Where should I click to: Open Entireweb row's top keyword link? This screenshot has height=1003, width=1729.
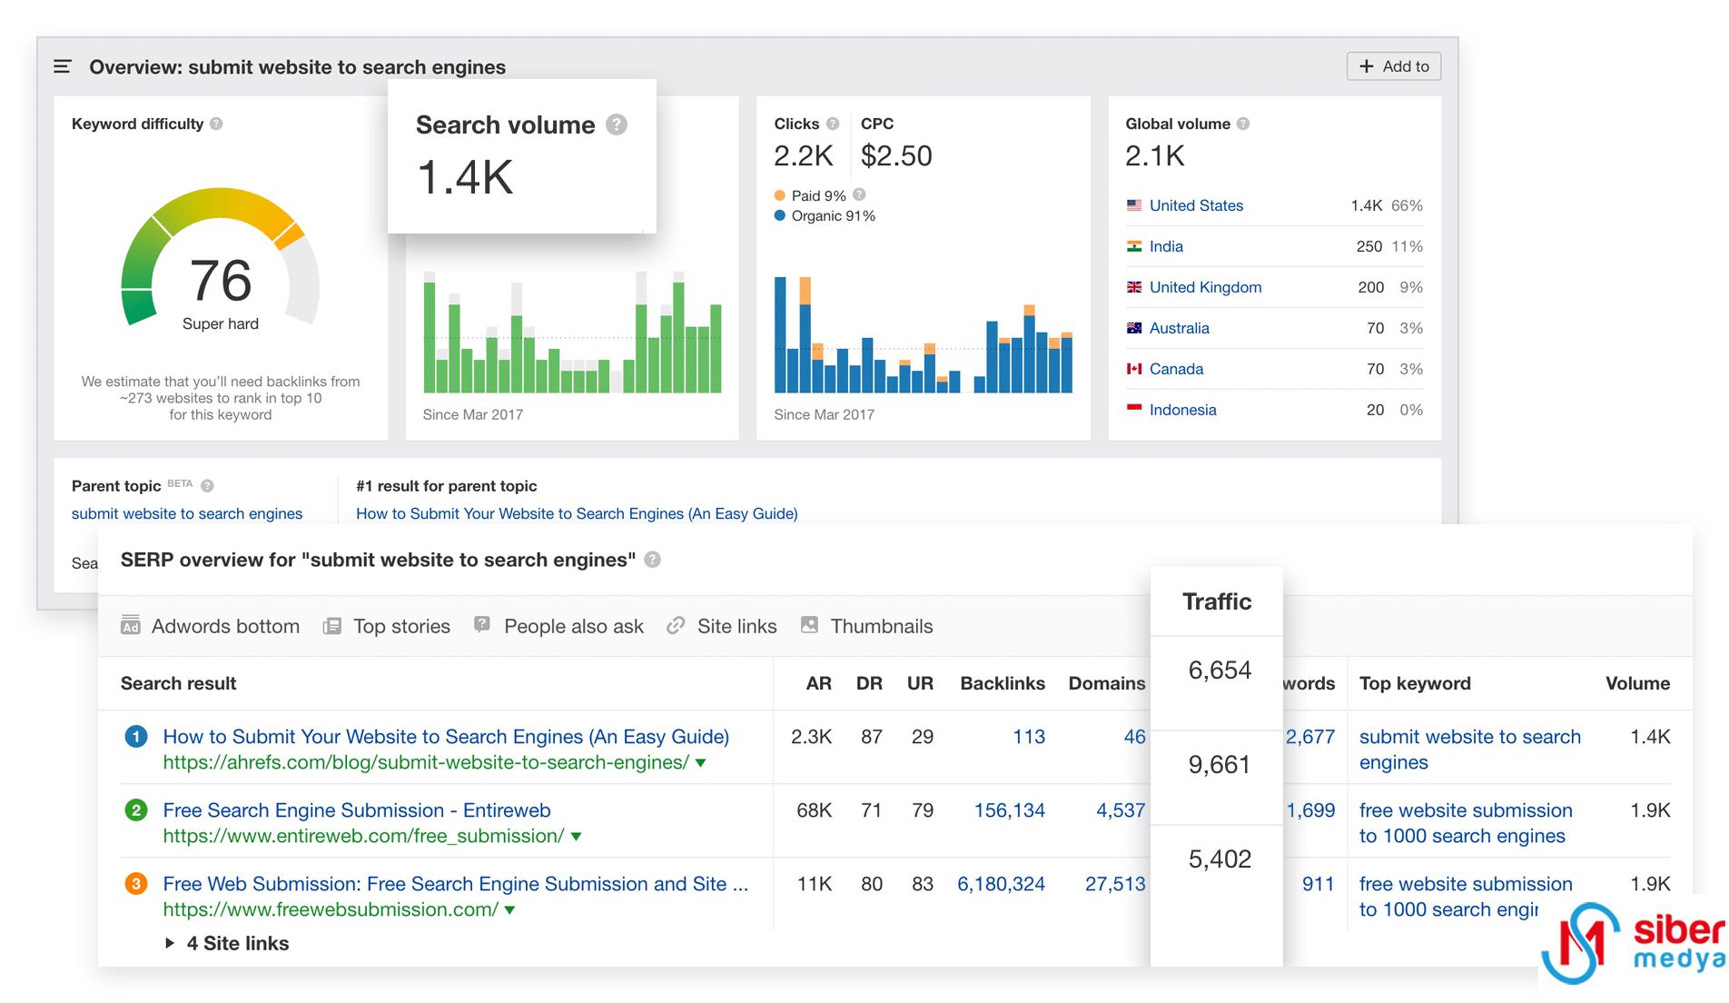(x=1466, y=823)
